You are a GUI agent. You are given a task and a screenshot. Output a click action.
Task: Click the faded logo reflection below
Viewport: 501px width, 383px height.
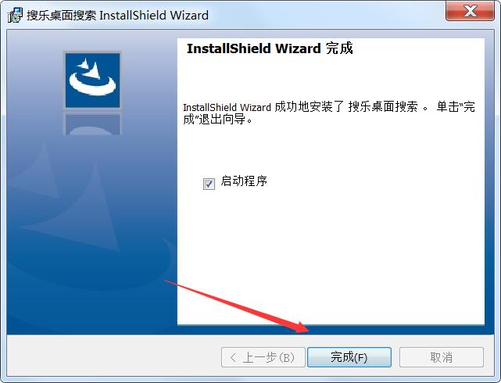[93, 124]
